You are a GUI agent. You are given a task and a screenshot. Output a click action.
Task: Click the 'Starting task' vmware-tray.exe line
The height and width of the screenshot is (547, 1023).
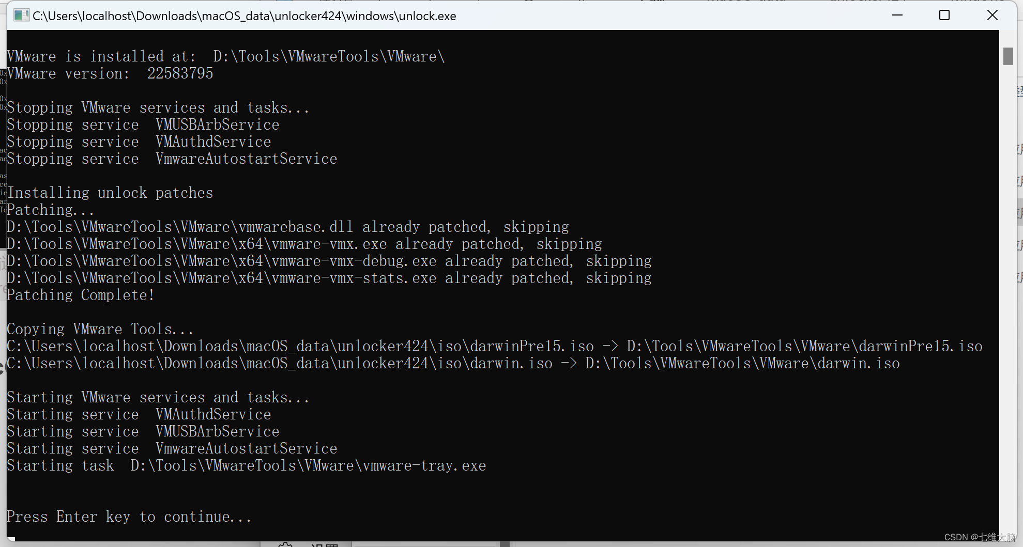[247, 466]
